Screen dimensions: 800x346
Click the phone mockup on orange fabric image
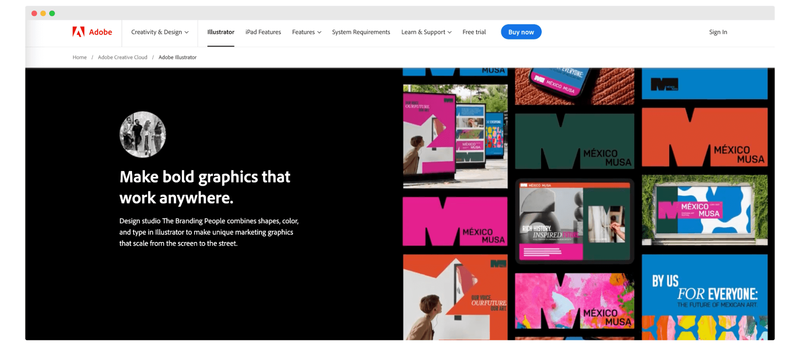click(x=574, y=86)
